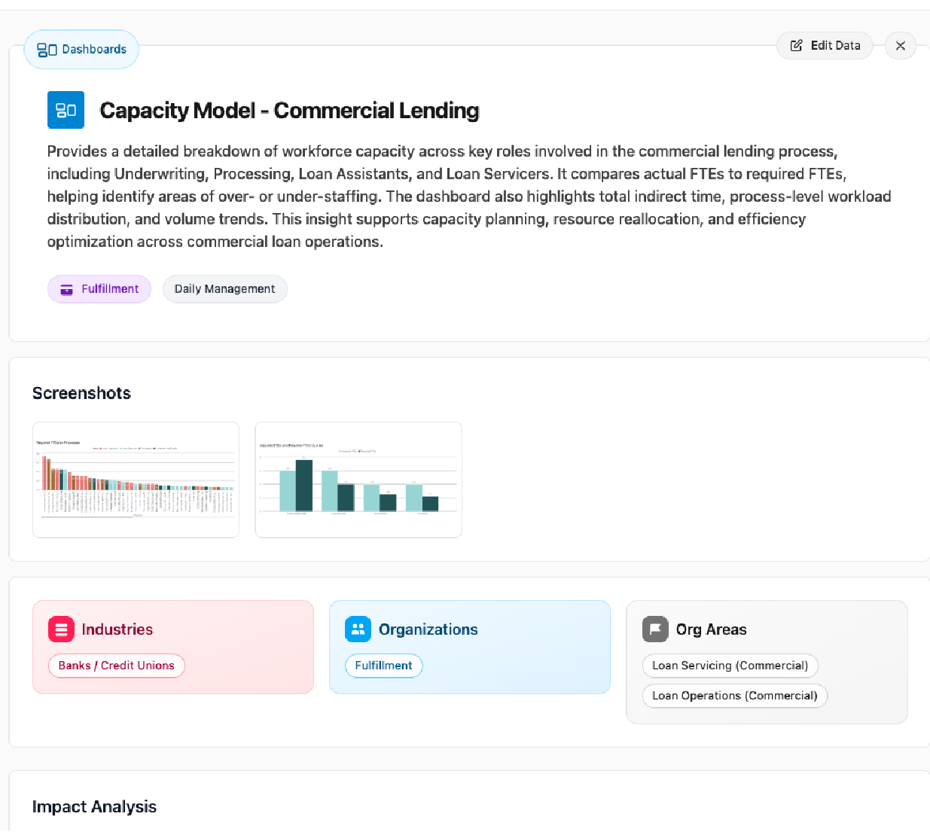Screen dimensions: 930x838
Task: Click the red Industries icon
Action: click(x=61, y=629)
